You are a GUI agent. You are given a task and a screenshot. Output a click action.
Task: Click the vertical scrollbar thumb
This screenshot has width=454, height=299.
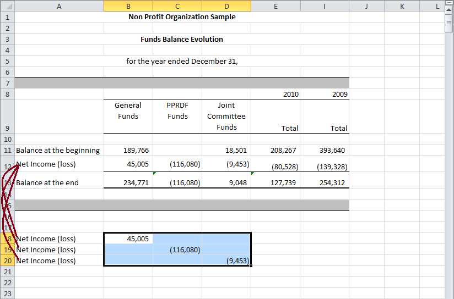click(448, 24)
